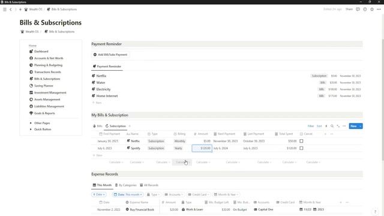The height and width of the screenshot is (216, 384).
Task: Add a new view next to Subscription tab
Action: coord(130,126)
